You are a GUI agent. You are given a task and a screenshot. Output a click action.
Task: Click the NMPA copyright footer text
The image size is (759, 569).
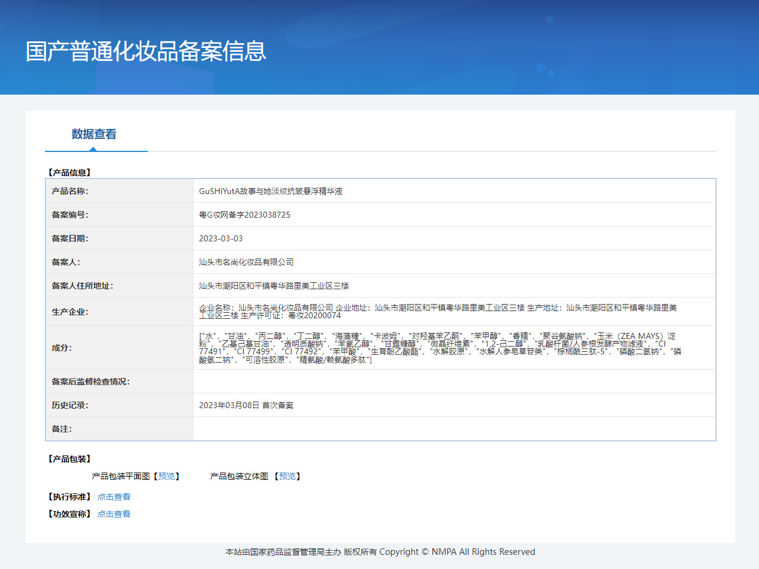(x=380, y=552)
